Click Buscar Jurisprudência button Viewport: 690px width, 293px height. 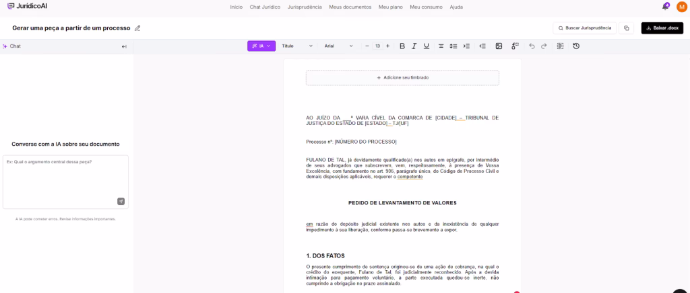pos(584,28)
